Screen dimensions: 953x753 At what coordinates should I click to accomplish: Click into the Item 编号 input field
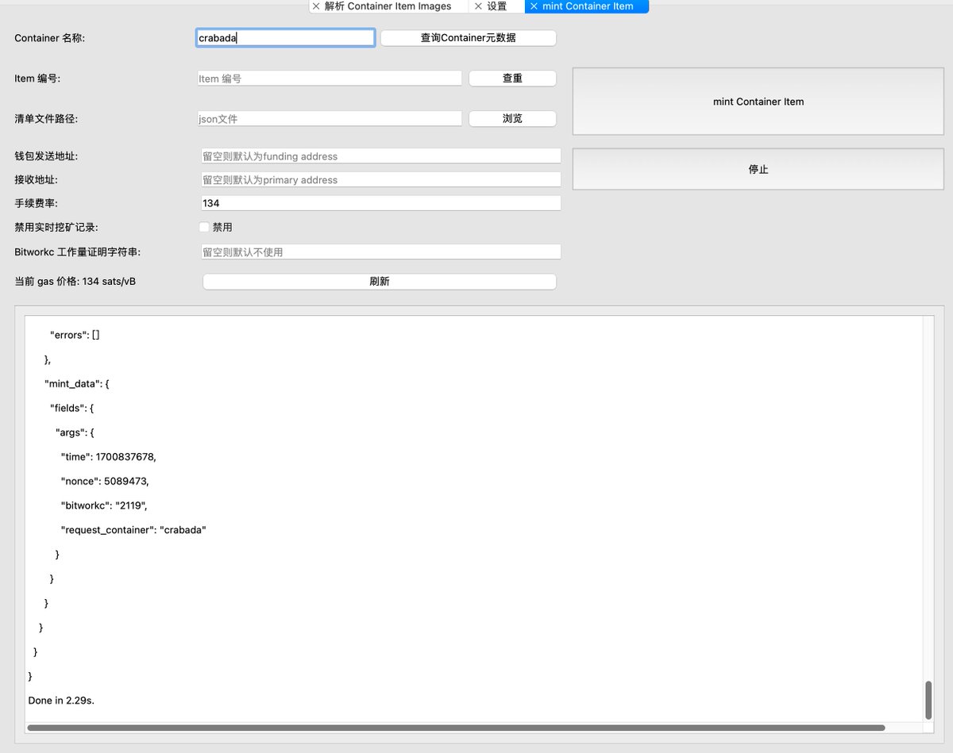pyautogui.click(x=330, y=79)
